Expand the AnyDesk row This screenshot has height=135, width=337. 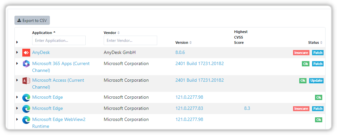click(x=17, y=52)
